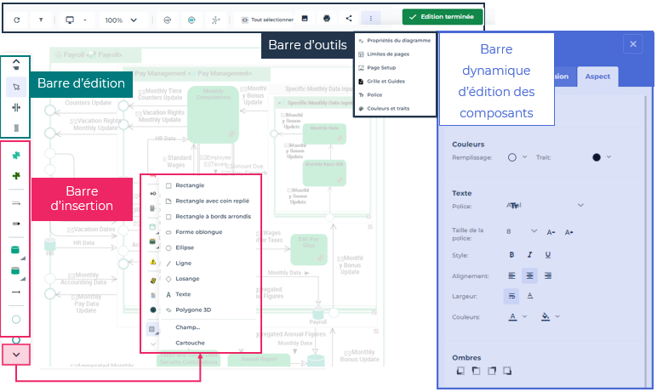Click the three-dots more options icon

(x=370, y=18)
